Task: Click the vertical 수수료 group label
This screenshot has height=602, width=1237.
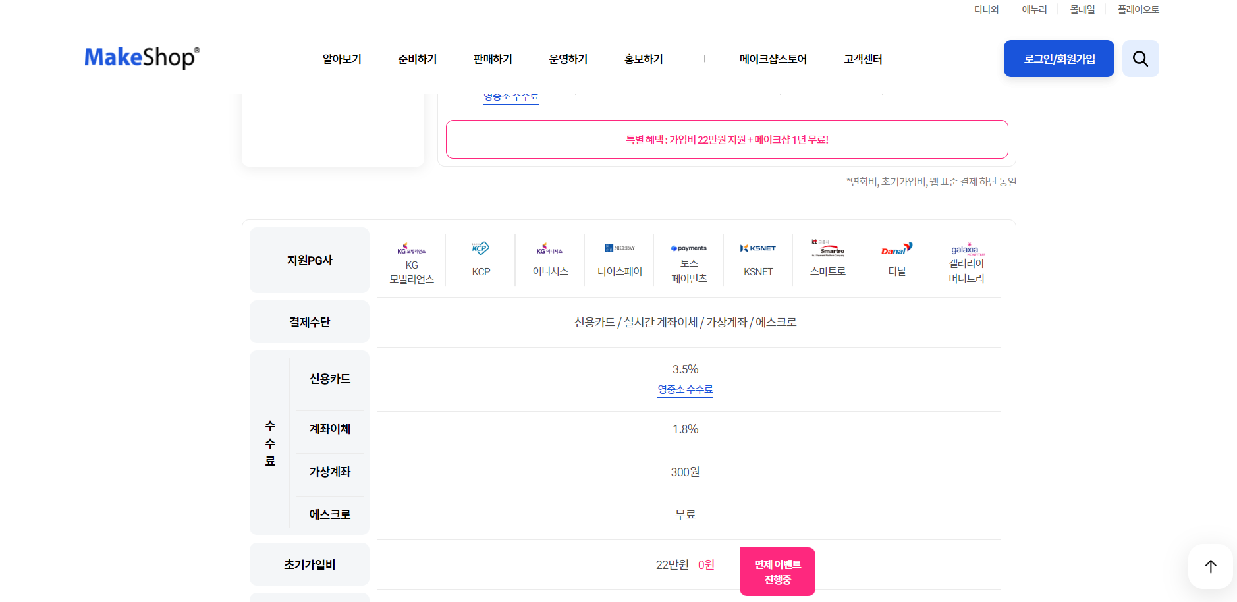Action: [270, 443]
